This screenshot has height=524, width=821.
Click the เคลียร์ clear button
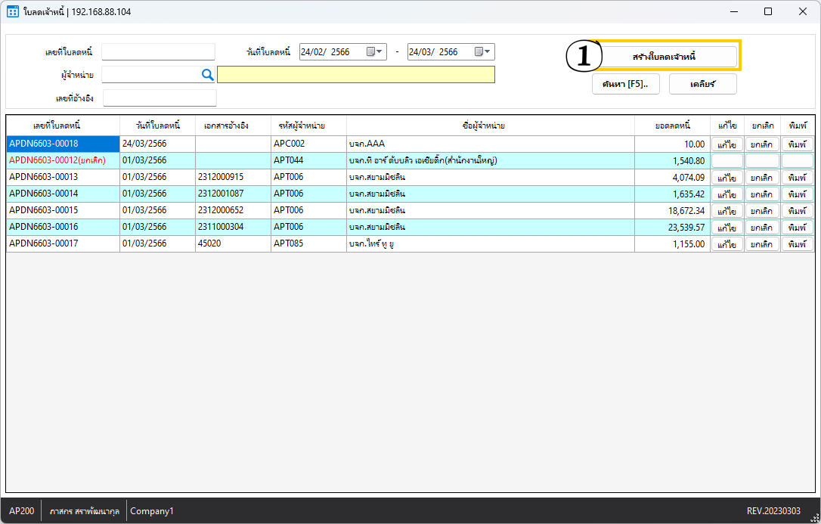(x=702, y=84)
